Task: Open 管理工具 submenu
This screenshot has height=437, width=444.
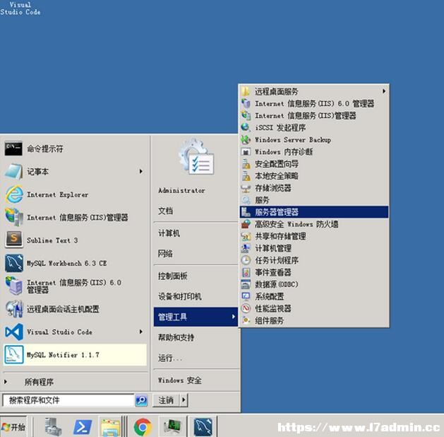Action: click(x=196, y=317)
